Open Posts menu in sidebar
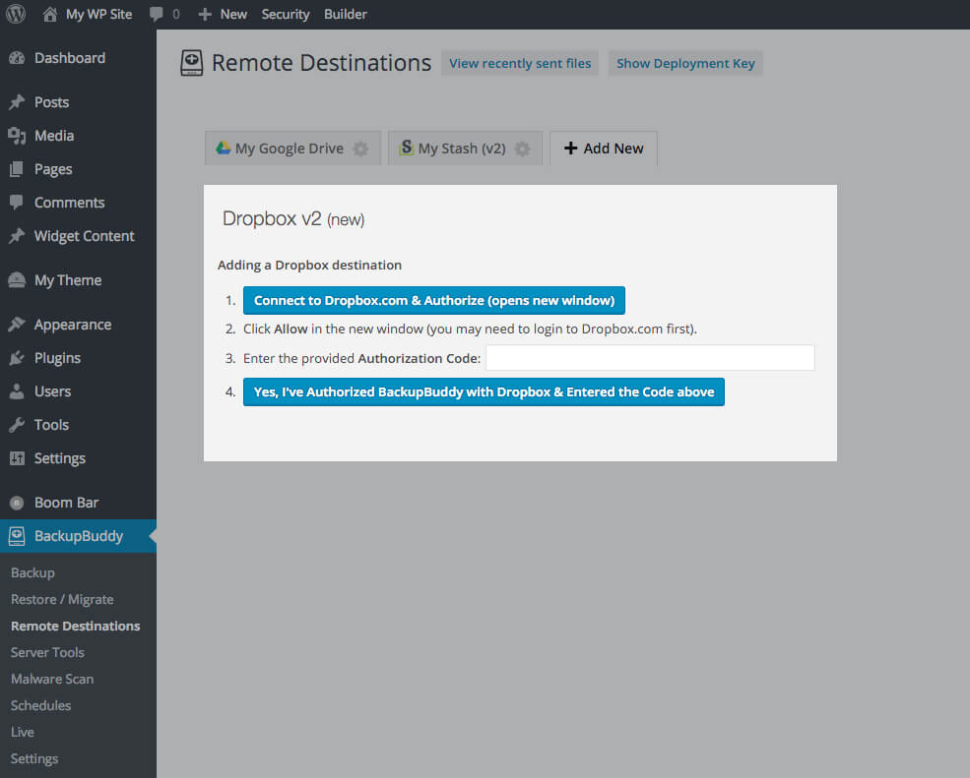 tap(78, 102)
